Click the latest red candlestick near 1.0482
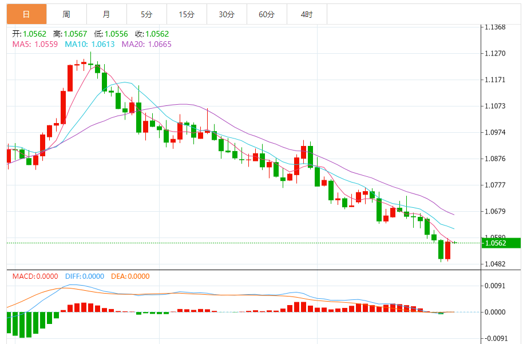The height and width of the screenshot is (344, 527). click(x=447, y=250)
